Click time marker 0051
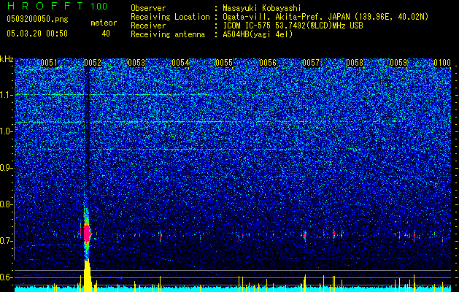 pyautogui.click(x=49, y=63)
